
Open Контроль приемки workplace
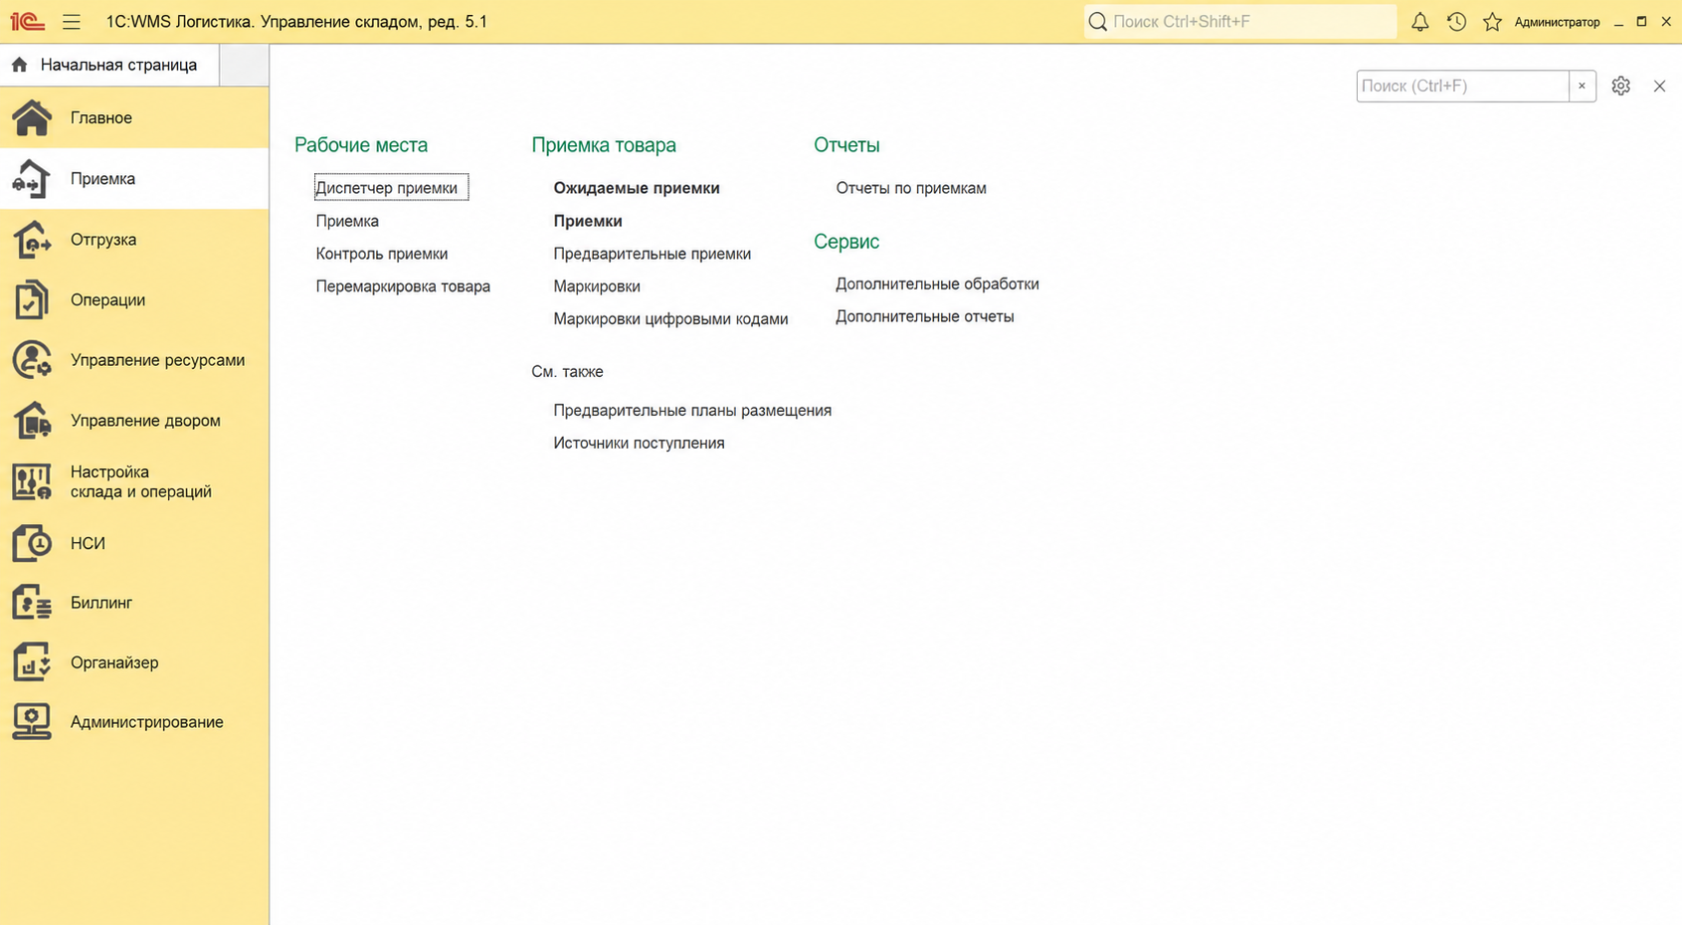tap(382, 254)
